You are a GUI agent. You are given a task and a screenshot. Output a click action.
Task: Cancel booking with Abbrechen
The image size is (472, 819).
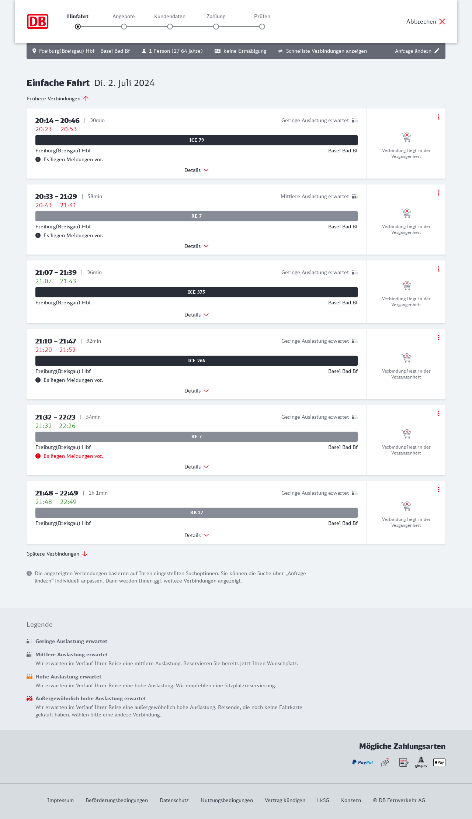tap(426, 21)
